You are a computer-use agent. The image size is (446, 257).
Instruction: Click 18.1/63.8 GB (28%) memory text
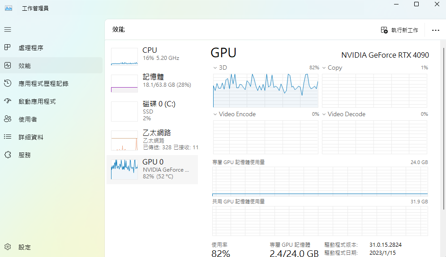click(x=167, y=85)
